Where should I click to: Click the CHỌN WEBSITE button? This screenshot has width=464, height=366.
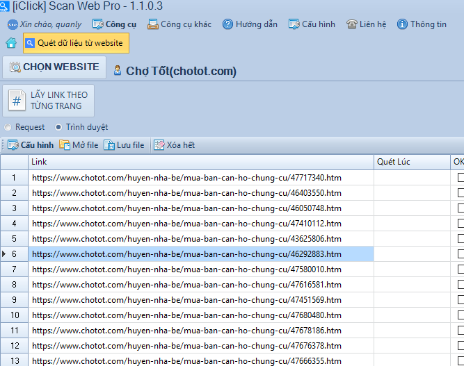tap(54, 67)
